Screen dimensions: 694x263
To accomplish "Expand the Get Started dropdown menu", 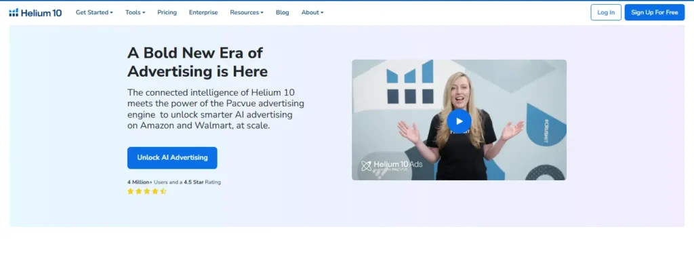I will pos(94,12).
